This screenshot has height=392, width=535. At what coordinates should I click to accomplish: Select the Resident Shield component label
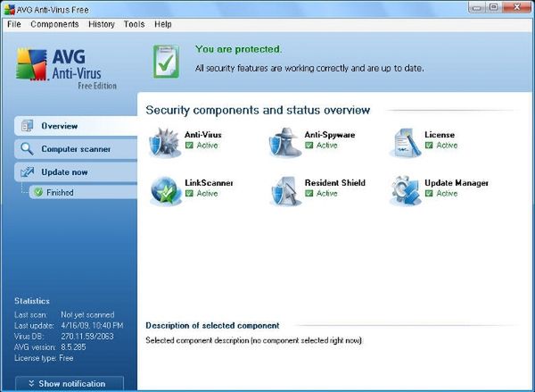point(335,183)
